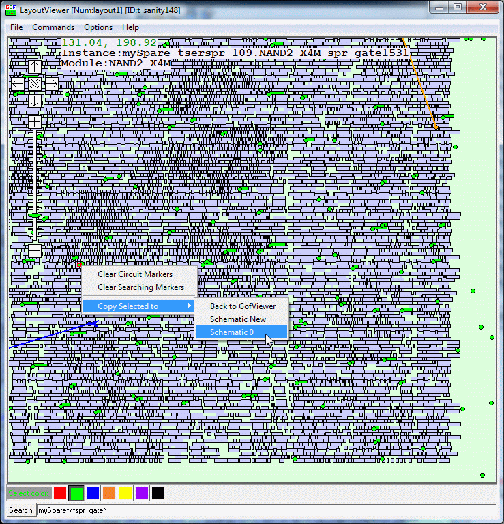Select Schematic New in the submenu
504x524 pixels.
(x=238, y=319)
